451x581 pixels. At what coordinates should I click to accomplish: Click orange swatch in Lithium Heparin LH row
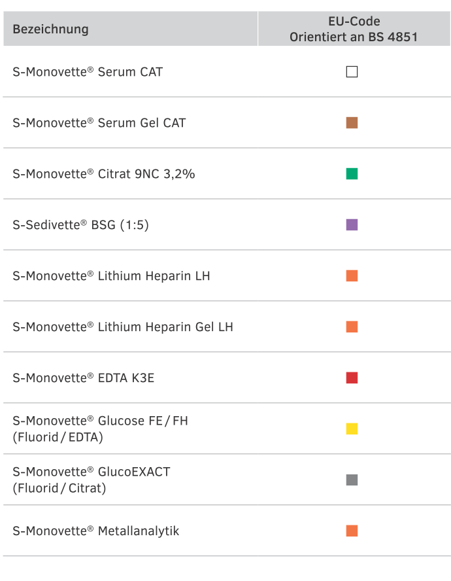352,276
